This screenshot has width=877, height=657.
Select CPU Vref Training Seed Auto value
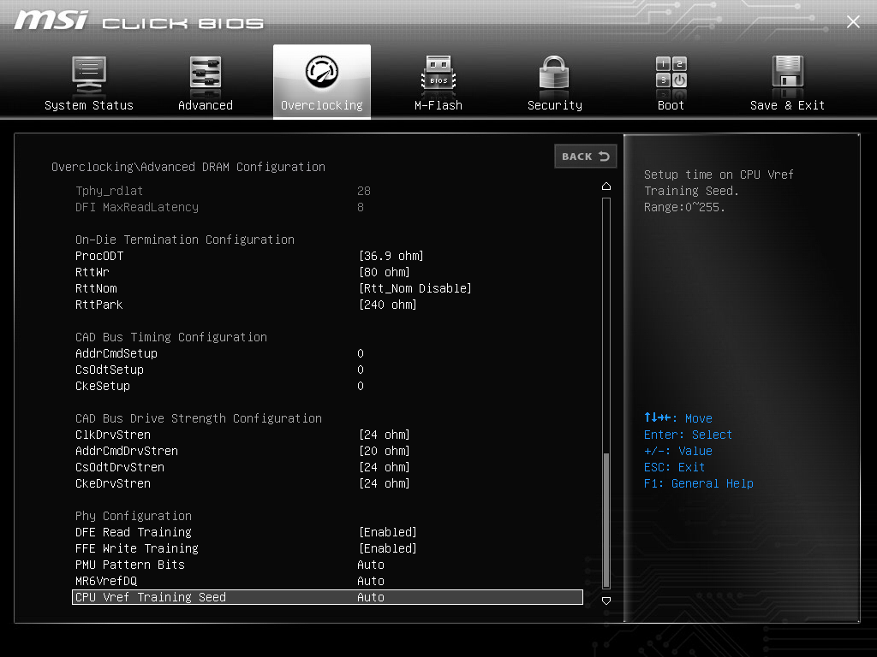(x=371, y=597)
